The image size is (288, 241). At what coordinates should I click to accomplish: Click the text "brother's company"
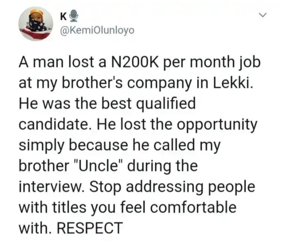coord(115,83)
